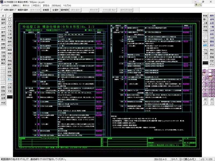Click the パラメ parametric button

[x=212, y=64]
